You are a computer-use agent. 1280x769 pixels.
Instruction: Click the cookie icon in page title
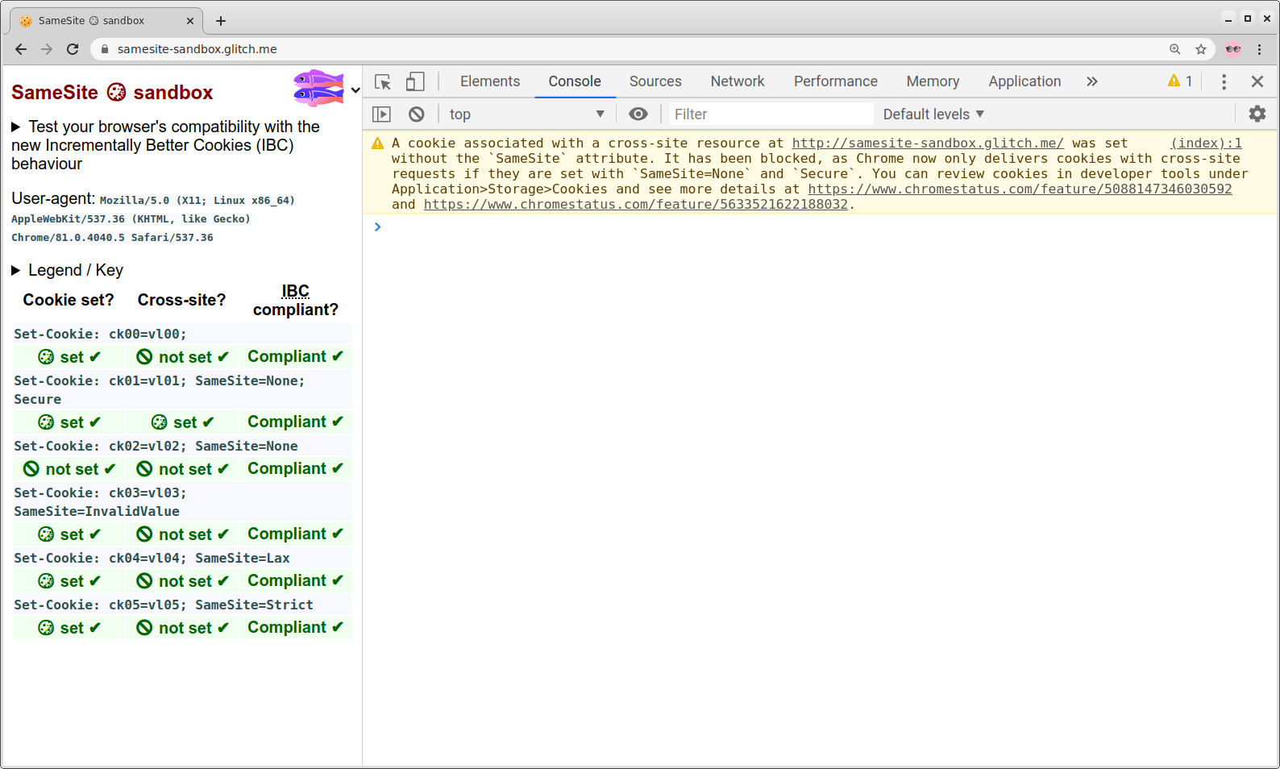pyautogui.click(x=116, y=92)
